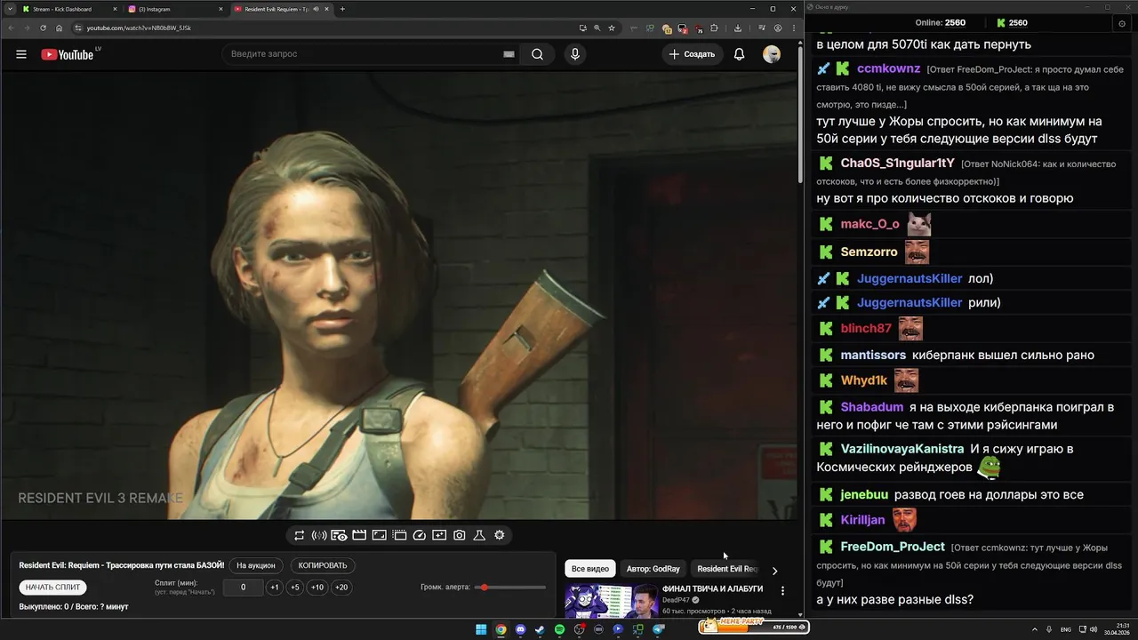
Task: Start voice search with the microphone icon
Action: point(575,54)
